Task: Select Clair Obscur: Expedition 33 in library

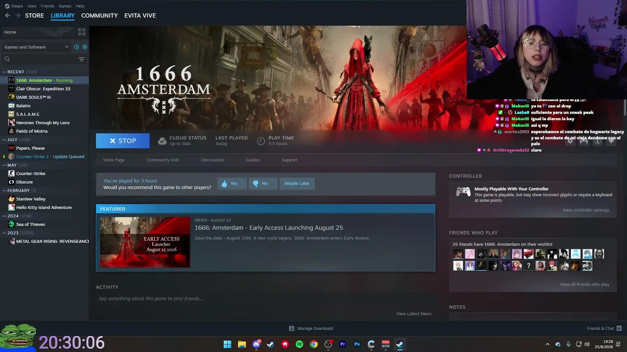Action: pyautogui.click(x=43, y=89)
